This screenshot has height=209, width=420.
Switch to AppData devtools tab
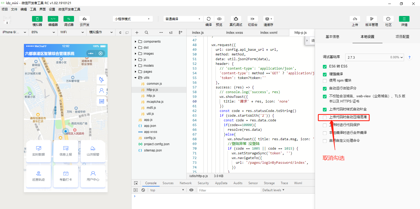point(221,183)
